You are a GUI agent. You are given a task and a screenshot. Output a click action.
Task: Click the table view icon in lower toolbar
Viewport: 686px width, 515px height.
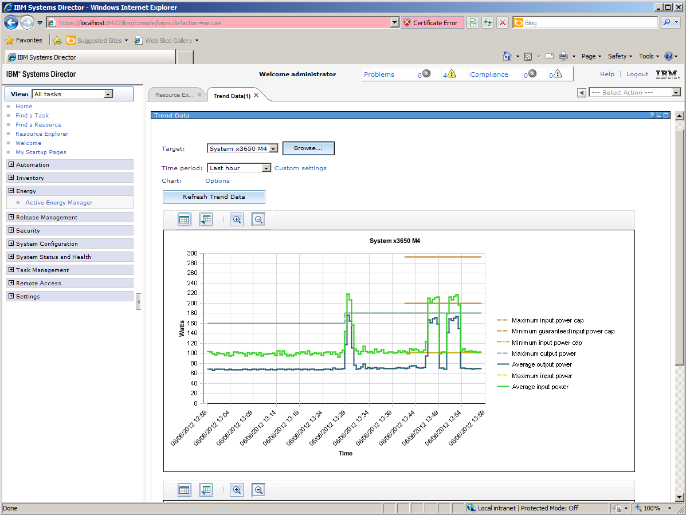click(185, 490)
